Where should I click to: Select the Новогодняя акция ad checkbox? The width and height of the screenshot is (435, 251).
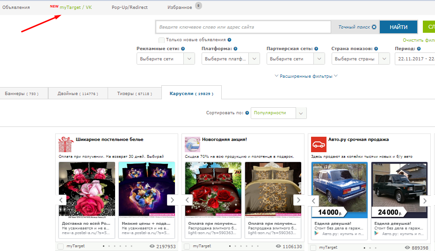pos(187,246)
